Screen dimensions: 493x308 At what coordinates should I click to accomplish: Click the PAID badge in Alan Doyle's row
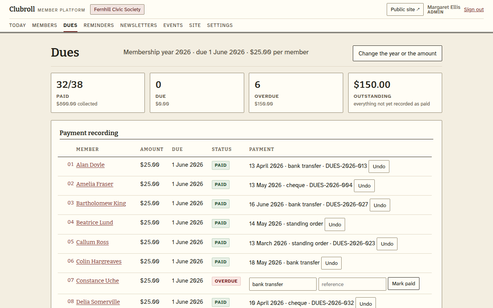(x=221, y=165)
